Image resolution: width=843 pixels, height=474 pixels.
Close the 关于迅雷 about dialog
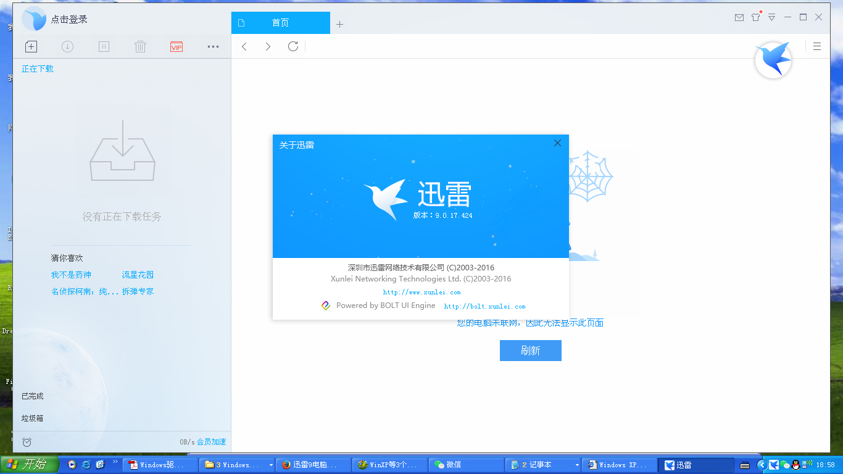coord(557,143)
